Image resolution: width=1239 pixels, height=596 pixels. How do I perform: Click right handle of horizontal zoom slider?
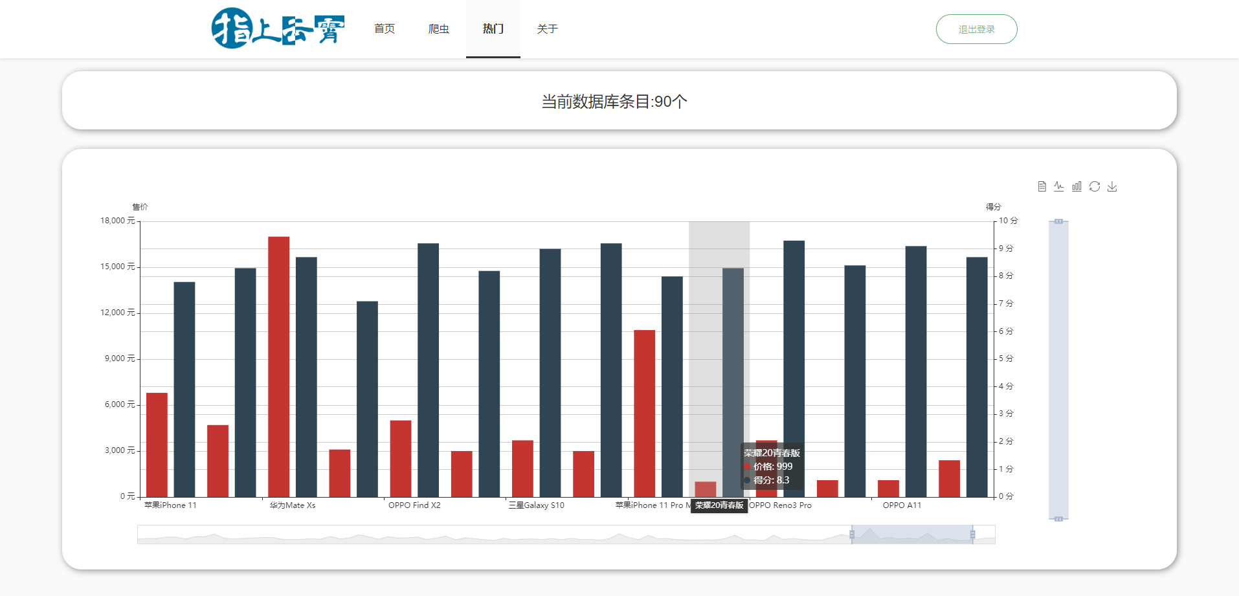click(x=972, y=534)
